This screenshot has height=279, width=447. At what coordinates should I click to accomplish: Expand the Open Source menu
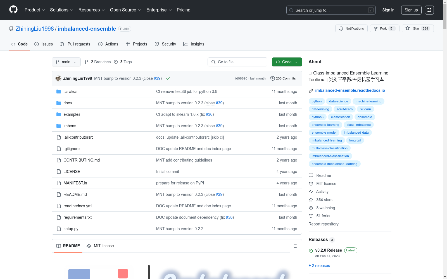point(126,10)
